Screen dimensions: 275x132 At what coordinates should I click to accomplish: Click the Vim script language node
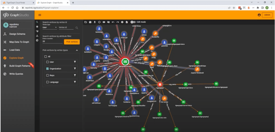click(x=164, y=99)
